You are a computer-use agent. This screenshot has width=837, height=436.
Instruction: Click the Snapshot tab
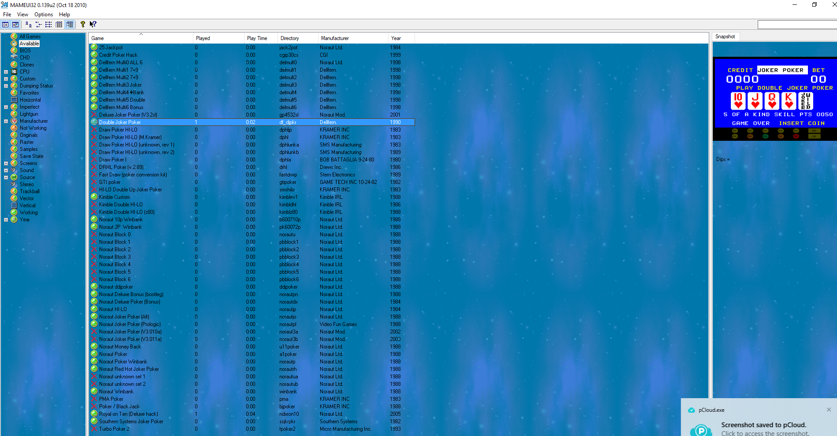coord(725,37)
